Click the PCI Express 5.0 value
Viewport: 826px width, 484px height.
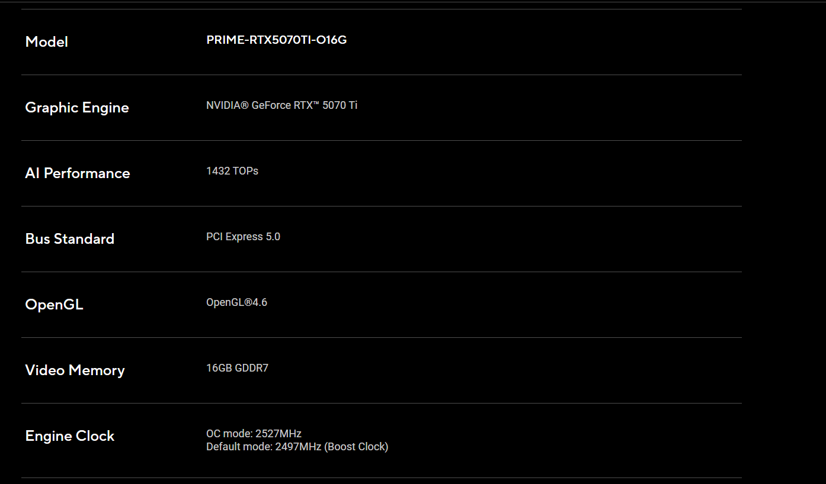pos(243,237)
